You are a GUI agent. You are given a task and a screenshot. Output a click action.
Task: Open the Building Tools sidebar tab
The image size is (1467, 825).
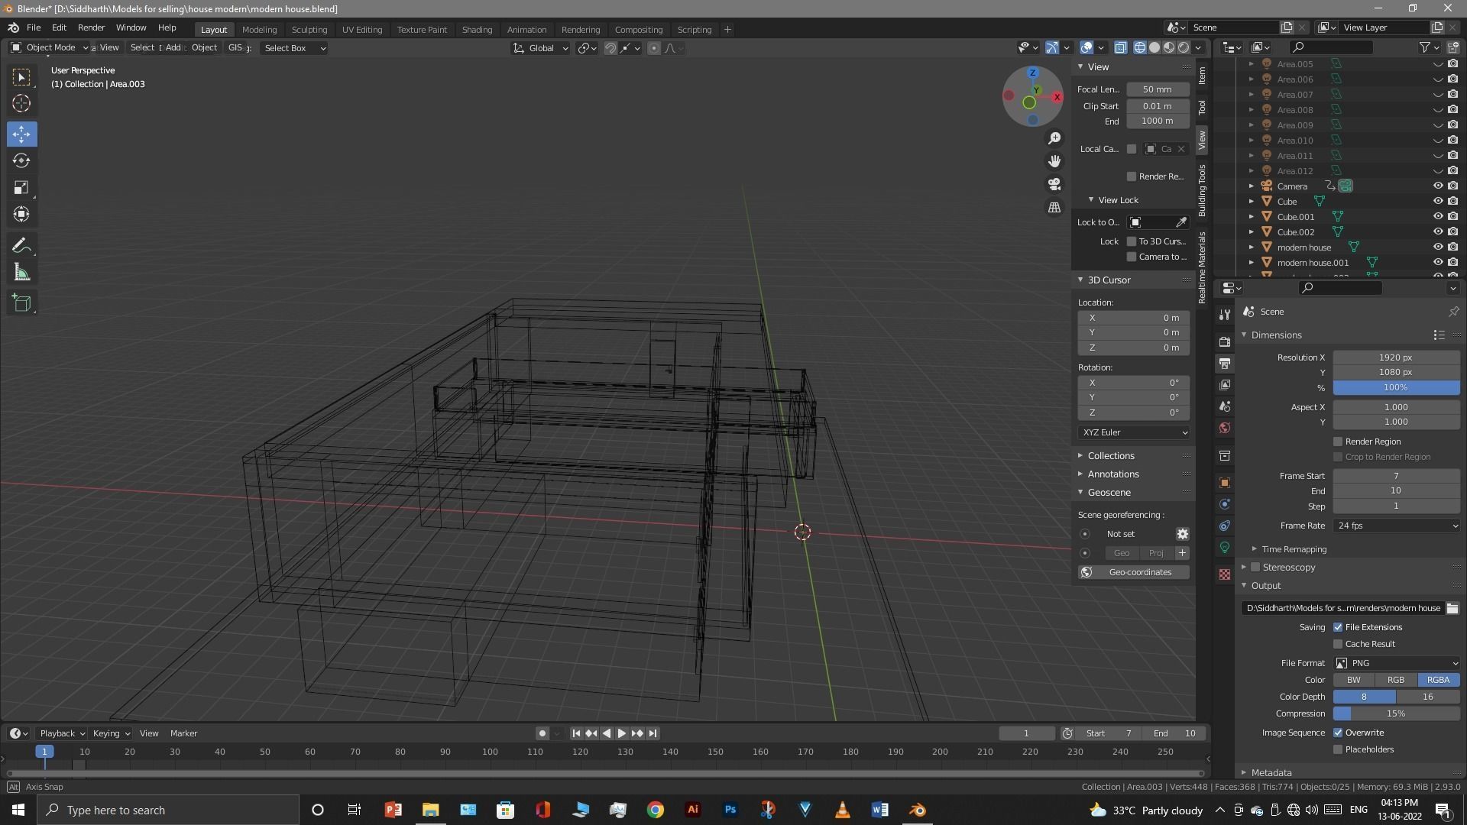[x=1202, y=190]
